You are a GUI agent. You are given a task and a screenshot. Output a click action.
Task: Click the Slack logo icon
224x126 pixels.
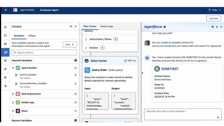[18, 111]
